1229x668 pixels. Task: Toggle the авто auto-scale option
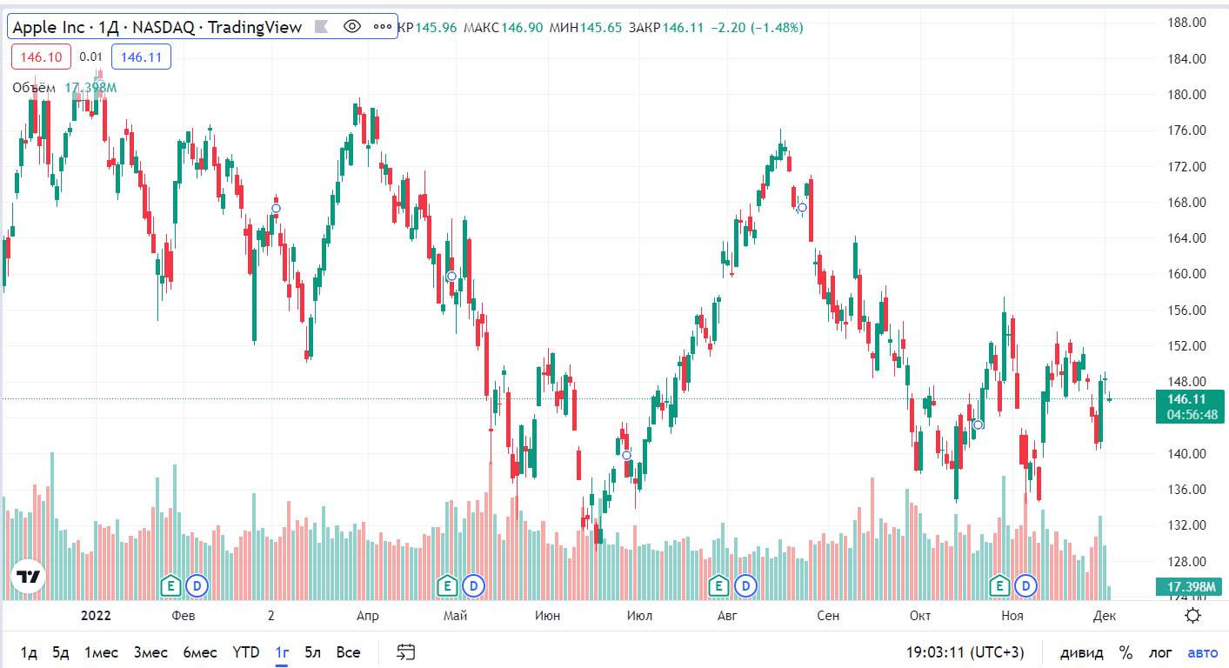point(1203,652)
